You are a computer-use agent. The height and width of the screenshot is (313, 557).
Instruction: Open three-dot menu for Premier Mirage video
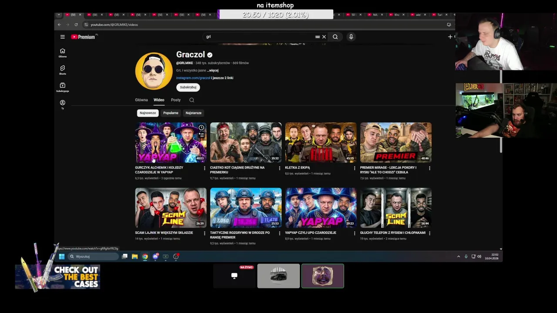click(x=429, y=168)
